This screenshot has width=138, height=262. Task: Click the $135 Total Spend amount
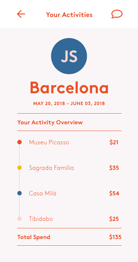115,237
